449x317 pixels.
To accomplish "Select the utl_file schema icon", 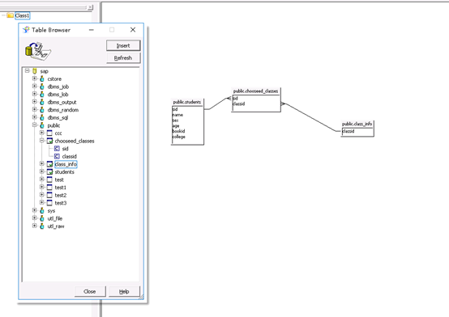I will pos(42,218).
